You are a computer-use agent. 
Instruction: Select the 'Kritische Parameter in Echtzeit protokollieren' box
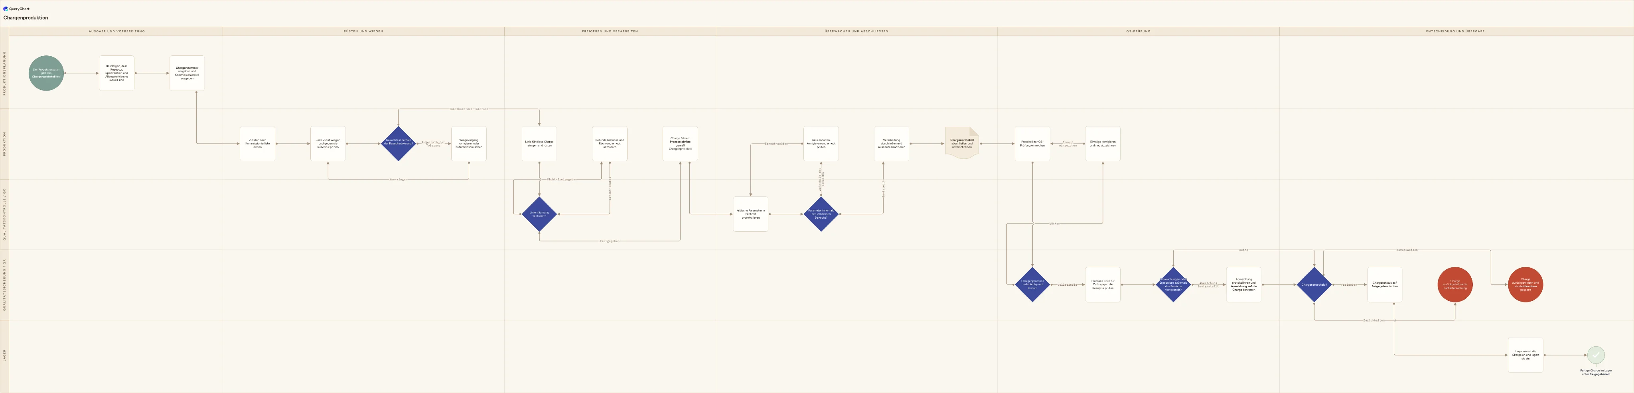[x=750, y=214]
